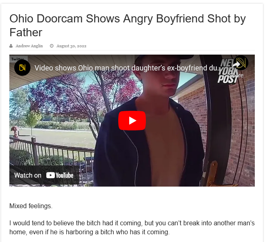Open the 'Ohio Doorcam Shows Angry Boyfriend' headline
Viewport: 267px width, 242px height.
128,25
